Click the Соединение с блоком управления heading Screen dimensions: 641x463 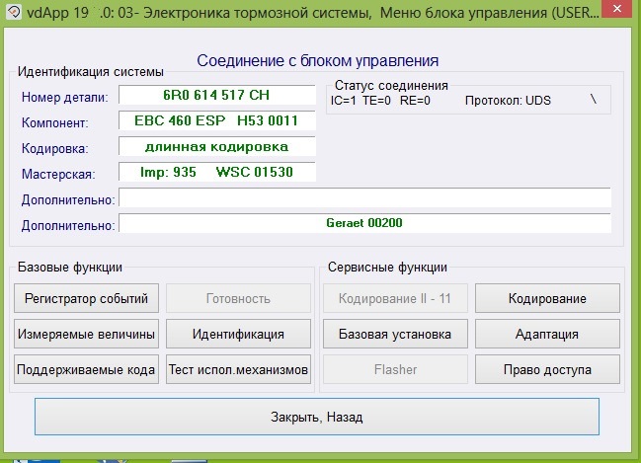(318, 61)
